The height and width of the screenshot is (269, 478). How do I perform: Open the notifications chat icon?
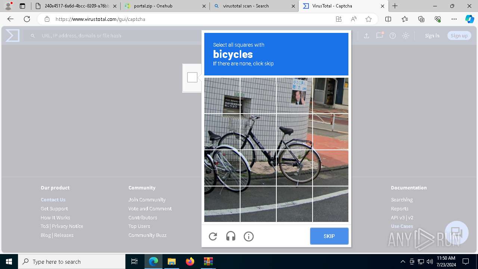380,35
